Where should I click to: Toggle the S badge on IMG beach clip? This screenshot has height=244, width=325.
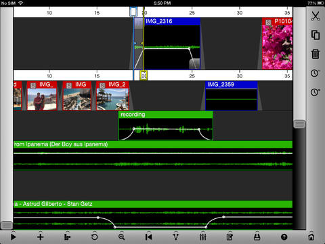pyautogui.click(x=69, y=85)
